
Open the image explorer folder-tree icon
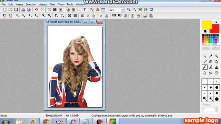tap(92, 10)
